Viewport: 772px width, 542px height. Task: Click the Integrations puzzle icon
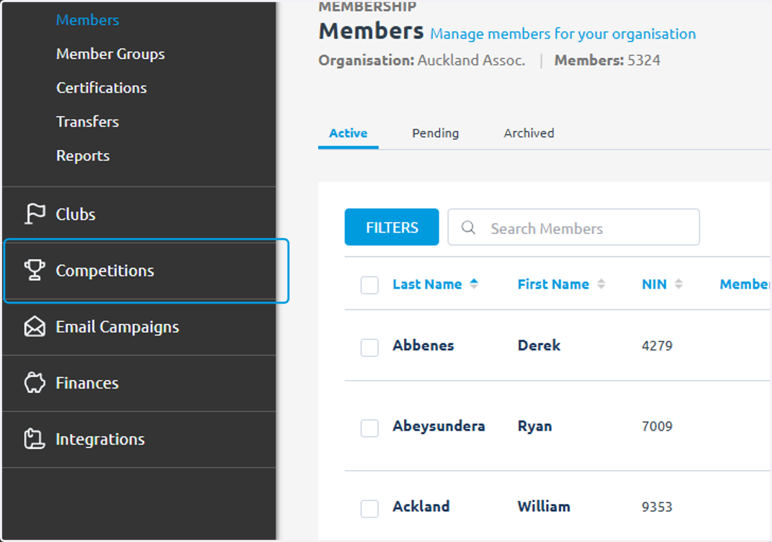pos(34,439)
